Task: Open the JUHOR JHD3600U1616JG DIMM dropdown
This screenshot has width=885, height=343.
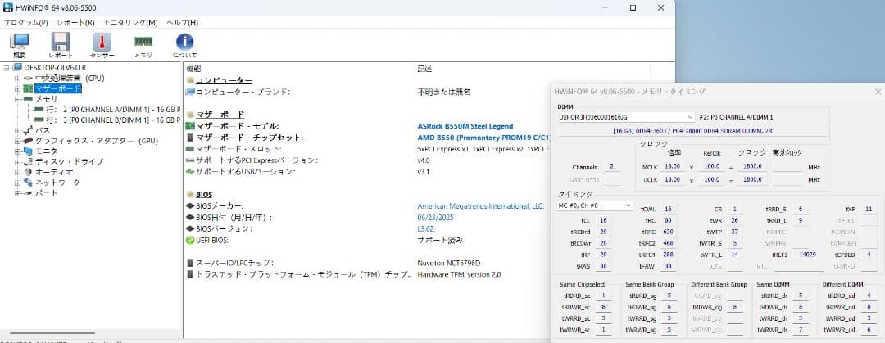Action: point(626,117)
